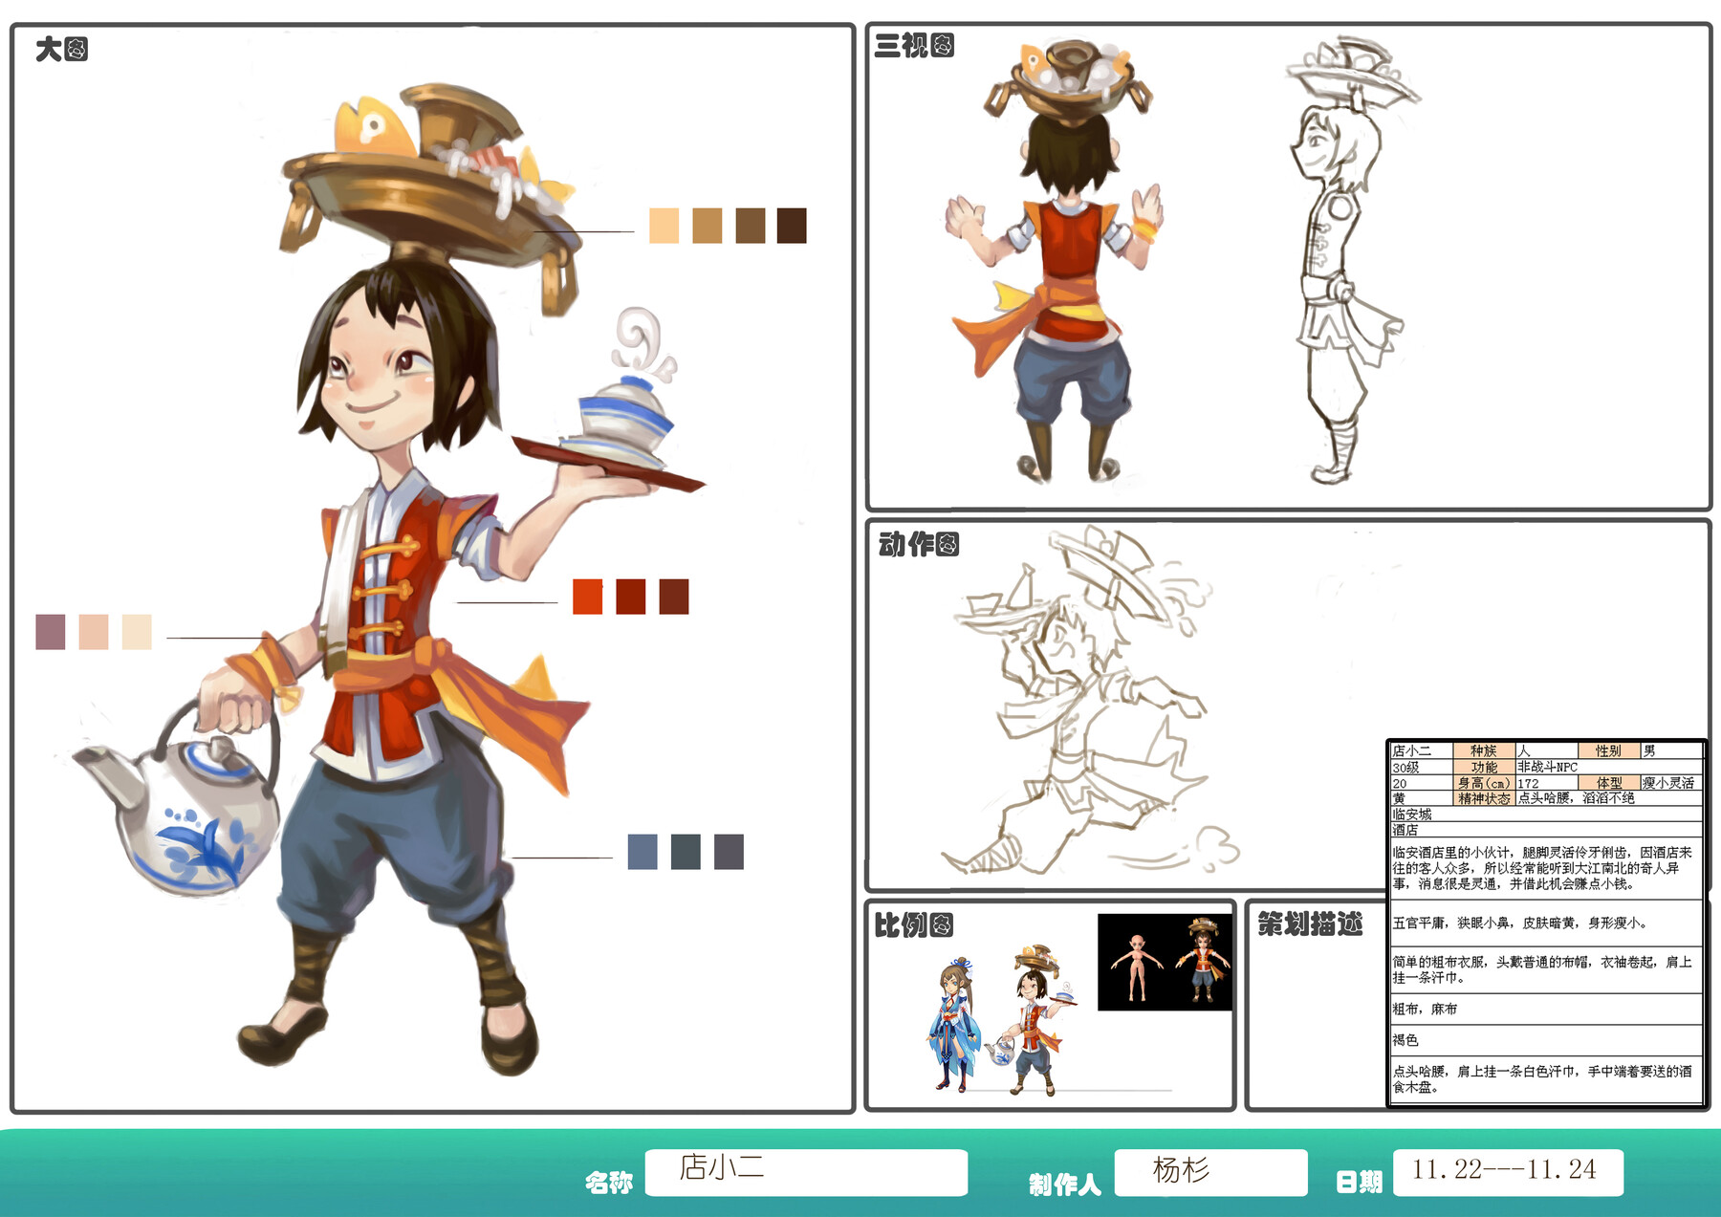Viewport: 1721px width, 1217px height.
Task: Click the 瘦小灵活 body type cell
Action: point(1671,783)
